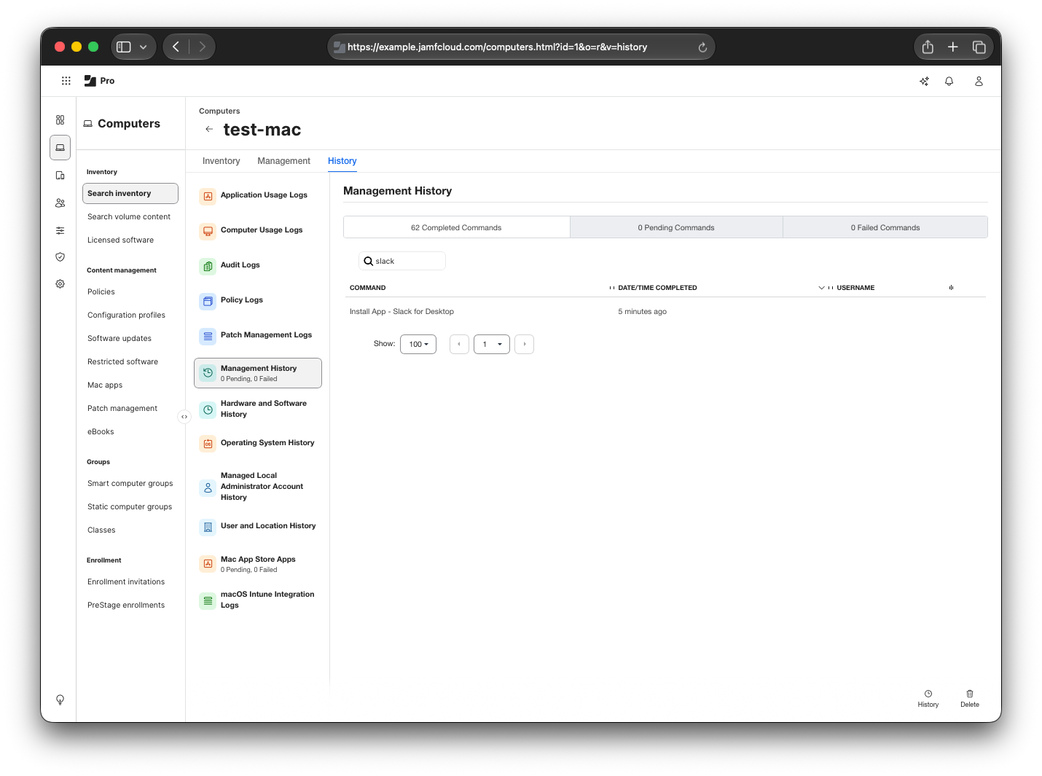Go to next results page
The image size is (1042, 776).
(524, 344)
